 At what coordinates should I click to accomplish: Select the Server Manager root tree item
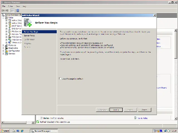tap(13, 15)
